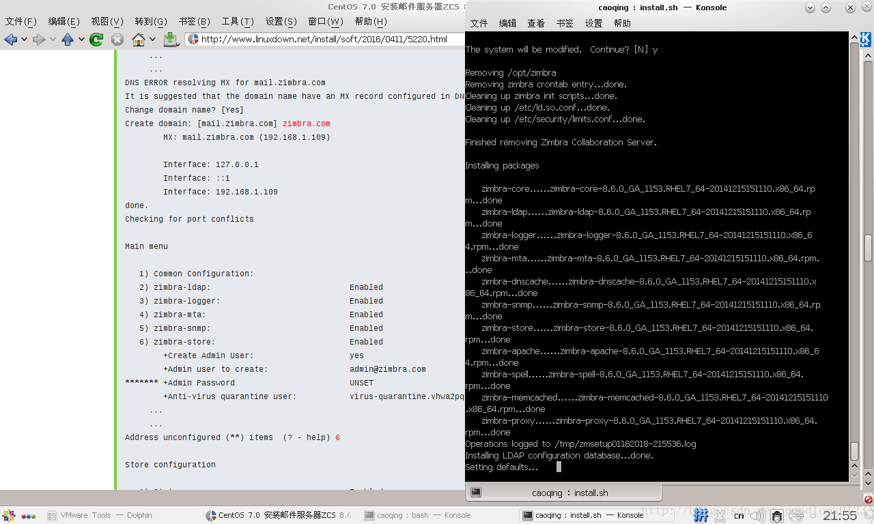
Task: Open Konsole 设置 menu
Action: tap(593, 23)
